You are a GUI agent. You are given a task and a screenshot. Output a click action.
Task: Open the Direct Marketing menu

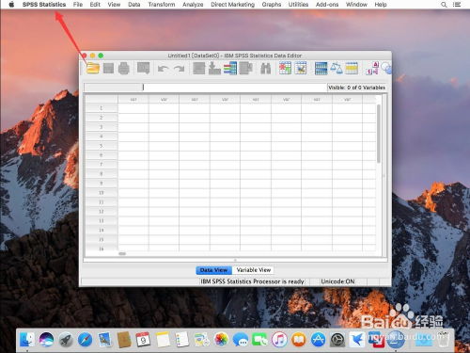coord(232,5)
